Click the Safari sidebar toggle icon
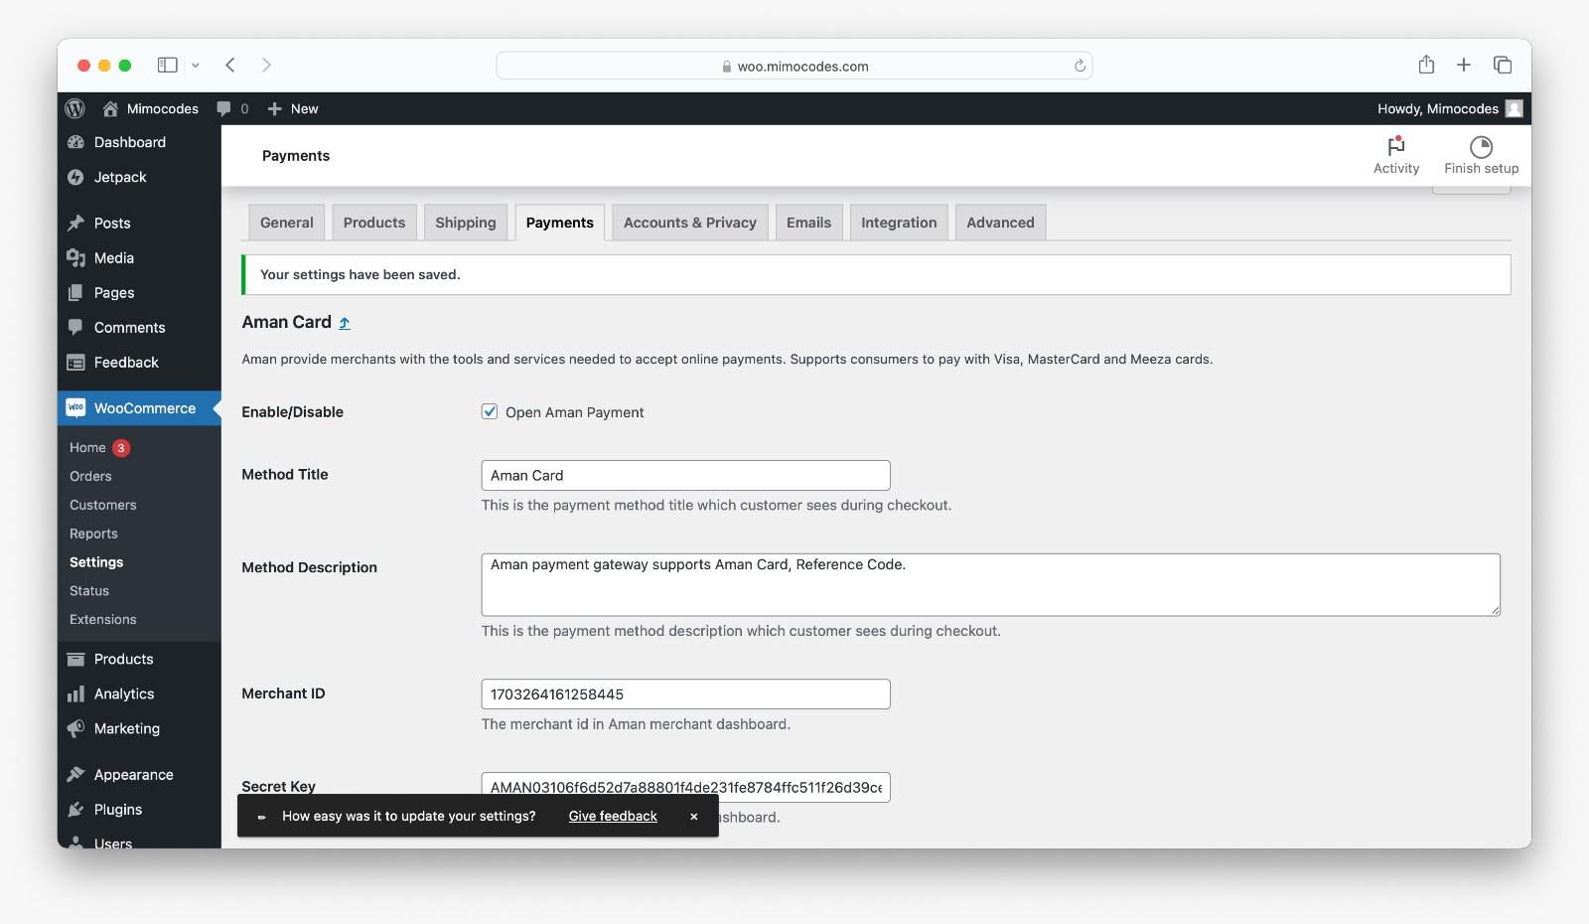Image resolution: width=1589 pixels, height=924 pixels. (168, 65)
